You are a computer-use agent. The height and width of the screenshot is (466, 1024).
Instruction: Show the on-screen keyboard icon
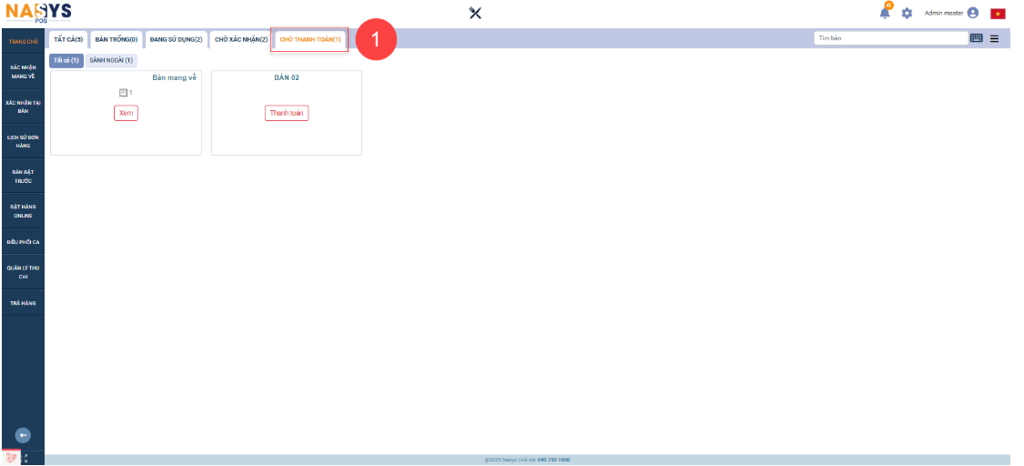tap(977, 38)
